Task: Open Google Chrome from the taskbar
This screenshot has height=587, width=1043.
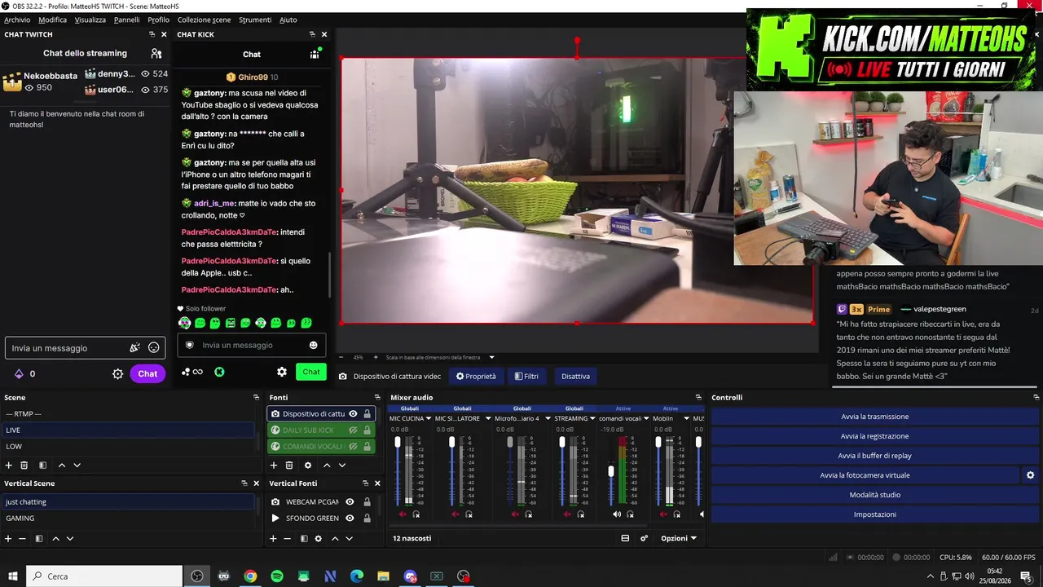Action: point(250,576)
